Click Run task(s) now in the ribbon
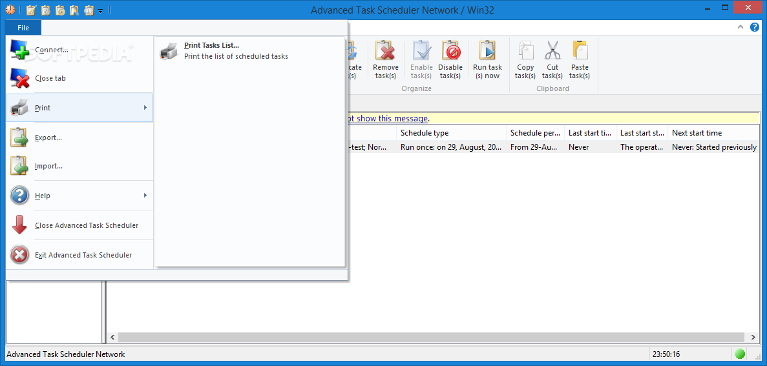The height and width of the screenshot is (366, 767). (487, 59)
